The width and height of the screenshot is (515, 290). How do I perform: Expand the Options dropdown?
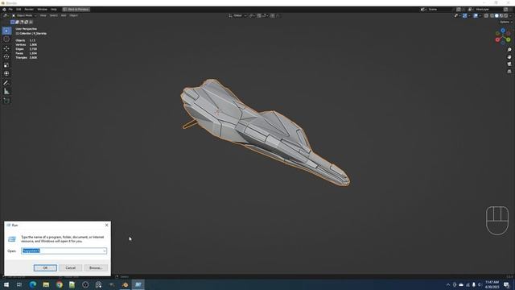pyautogui.click(x=506, y=22)
